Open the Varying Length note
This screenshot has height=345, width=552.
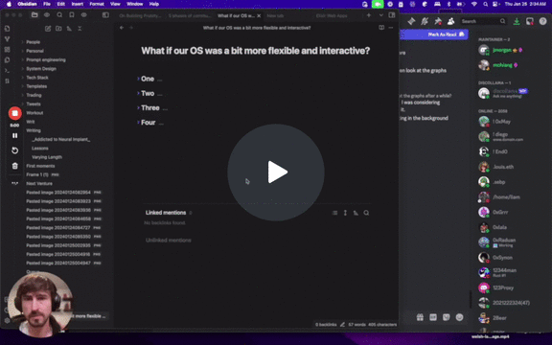click(x=47, y=157)
